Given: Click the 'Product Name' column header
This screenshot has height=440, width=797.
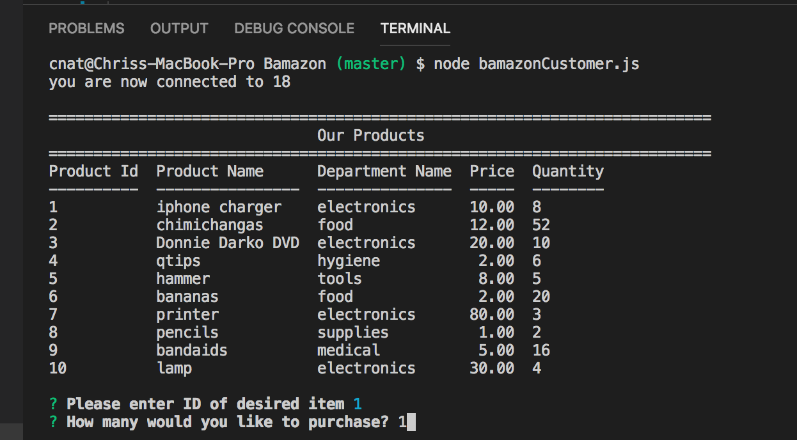Looking at the screenshot, I should point(210,171).
